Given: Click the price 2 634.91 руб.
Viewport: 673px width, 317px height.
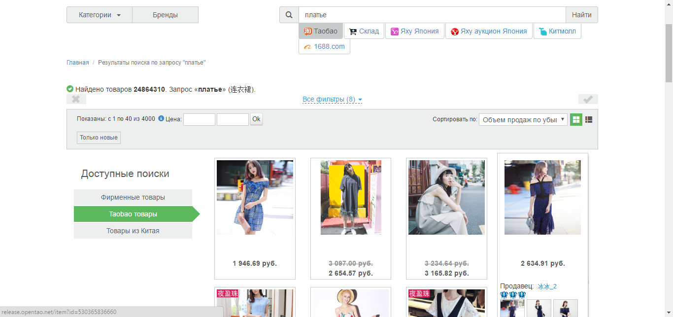Looking at the screenshot, I should (542, 263).
